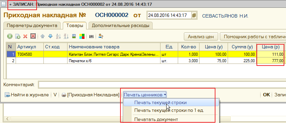The height and width of the screenshot is (123, 286).
Task: Sort rows descending Я-A
Action: 66,36
